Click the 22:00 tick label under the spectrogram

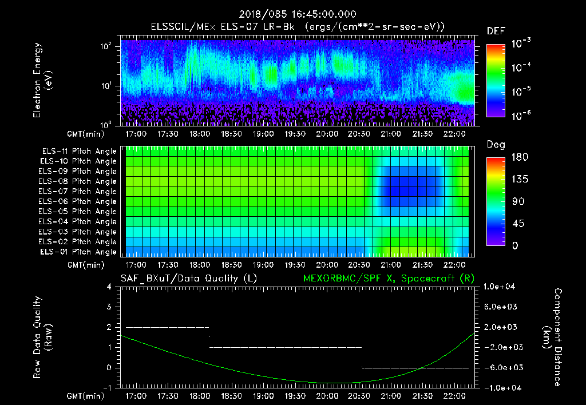pos(454,134)
